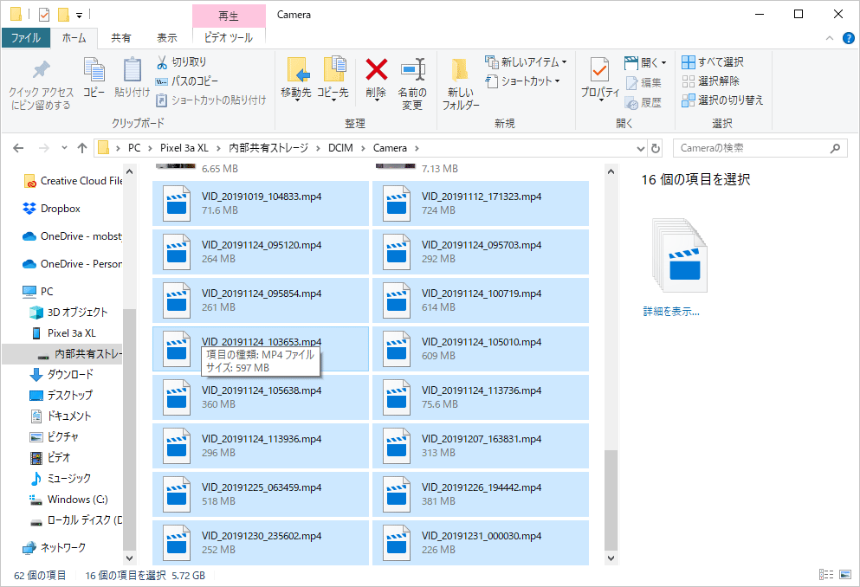Image resolution: width=860 pixels, height=587 pixels.
Task: Click DCIM in the address path
Action: point(340,148)
